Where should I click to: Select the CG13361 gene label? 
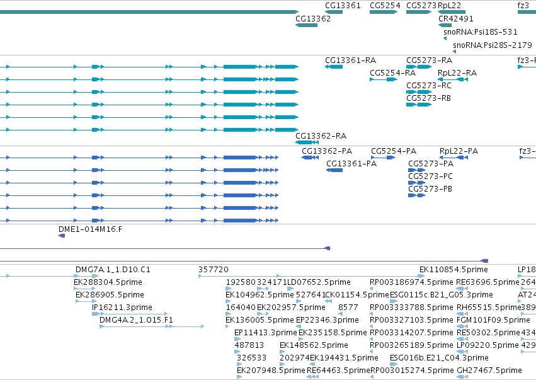(343, 6)
